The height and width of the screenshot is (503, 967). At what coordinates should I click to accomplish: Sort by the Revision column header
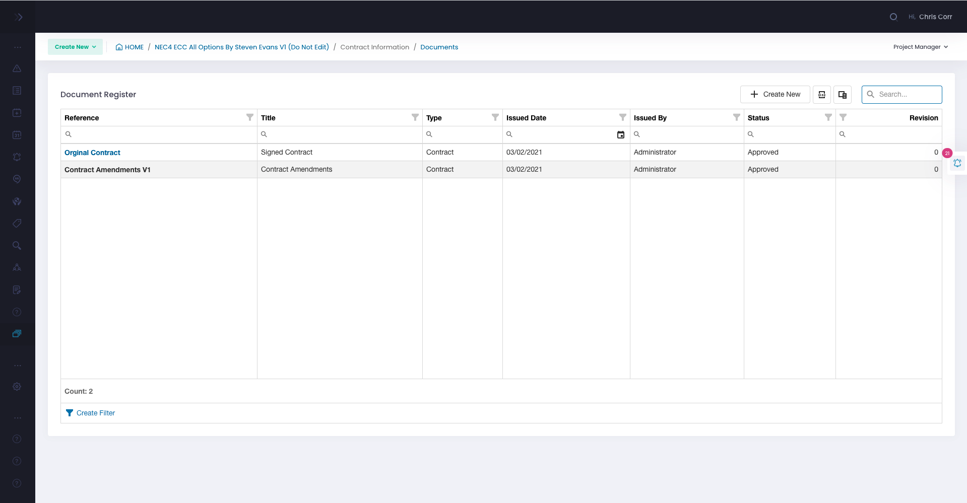(x=924, y=118)
